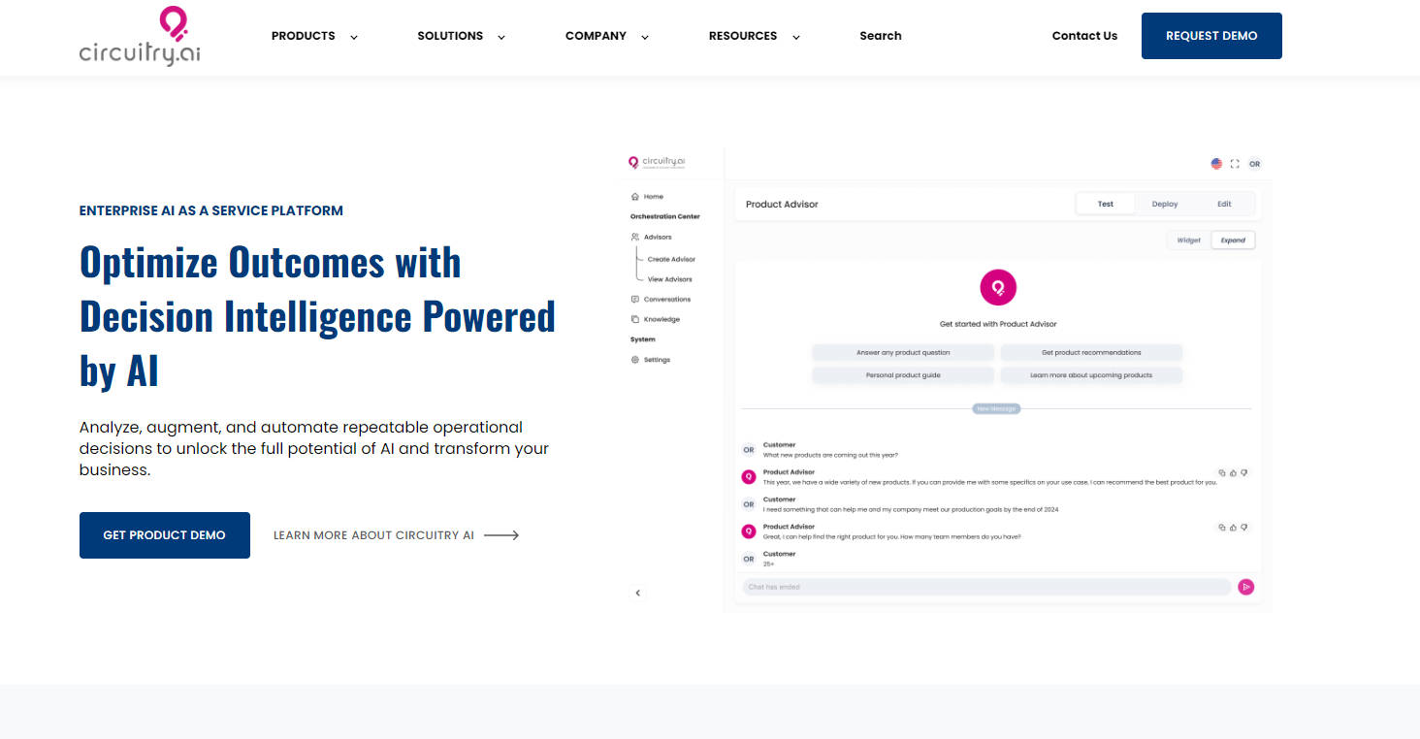Click the Request Demo button
This screenshot has height=739, width=1420.
point(1211,36)
